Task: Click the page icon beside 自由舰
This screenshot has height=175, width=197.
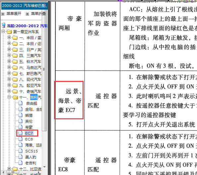Action: point(21,103)
